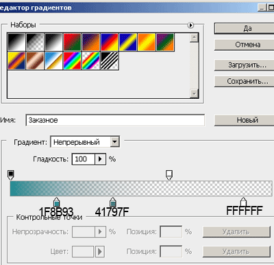
Task: Confirm with the Да button
Action: (245, 28)
